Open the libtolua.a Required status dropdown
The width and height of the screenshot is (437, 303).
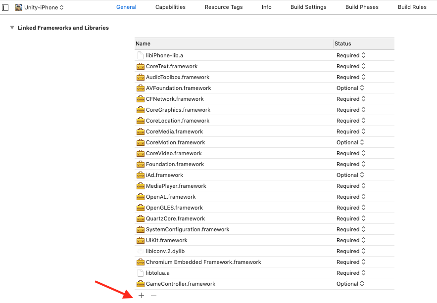coord(351,273)
